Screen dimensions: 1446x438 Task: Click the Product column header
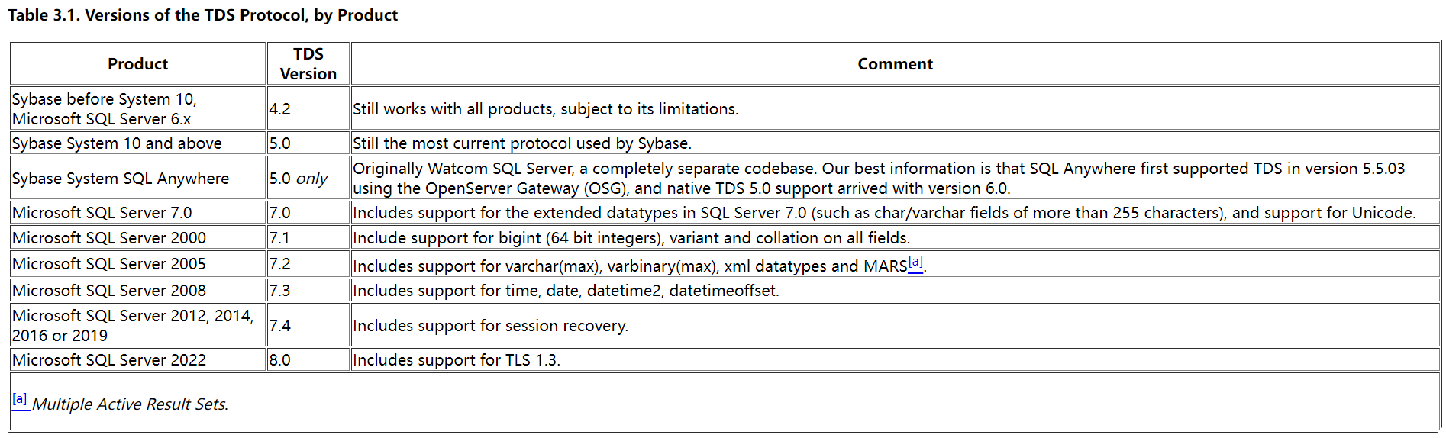coord(137,64)
